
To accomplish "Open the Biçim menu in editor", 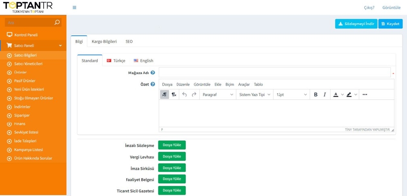I will pos(230,84).
